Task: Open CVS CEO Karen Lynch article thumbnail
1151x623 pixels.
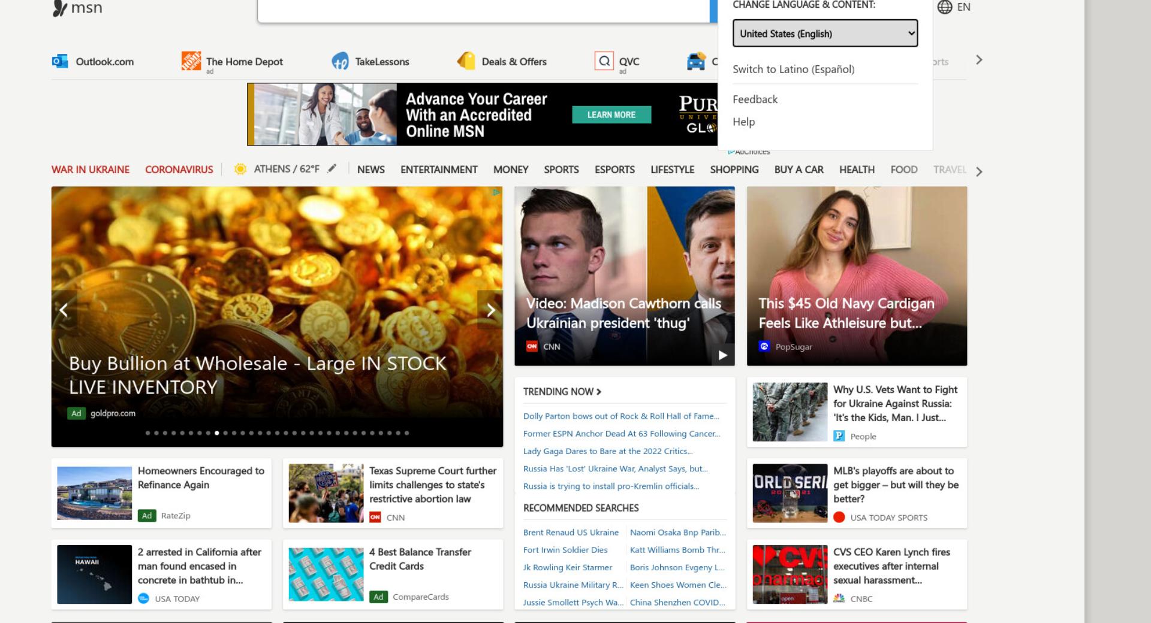Action: tap(790, 574)
